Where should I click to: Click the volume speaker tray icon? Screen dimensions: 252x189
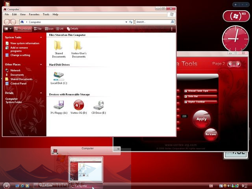229,186
